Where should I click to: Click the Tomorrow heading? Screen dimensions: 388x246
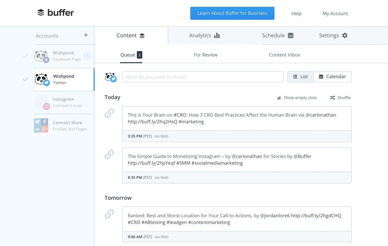pos(118,198)
